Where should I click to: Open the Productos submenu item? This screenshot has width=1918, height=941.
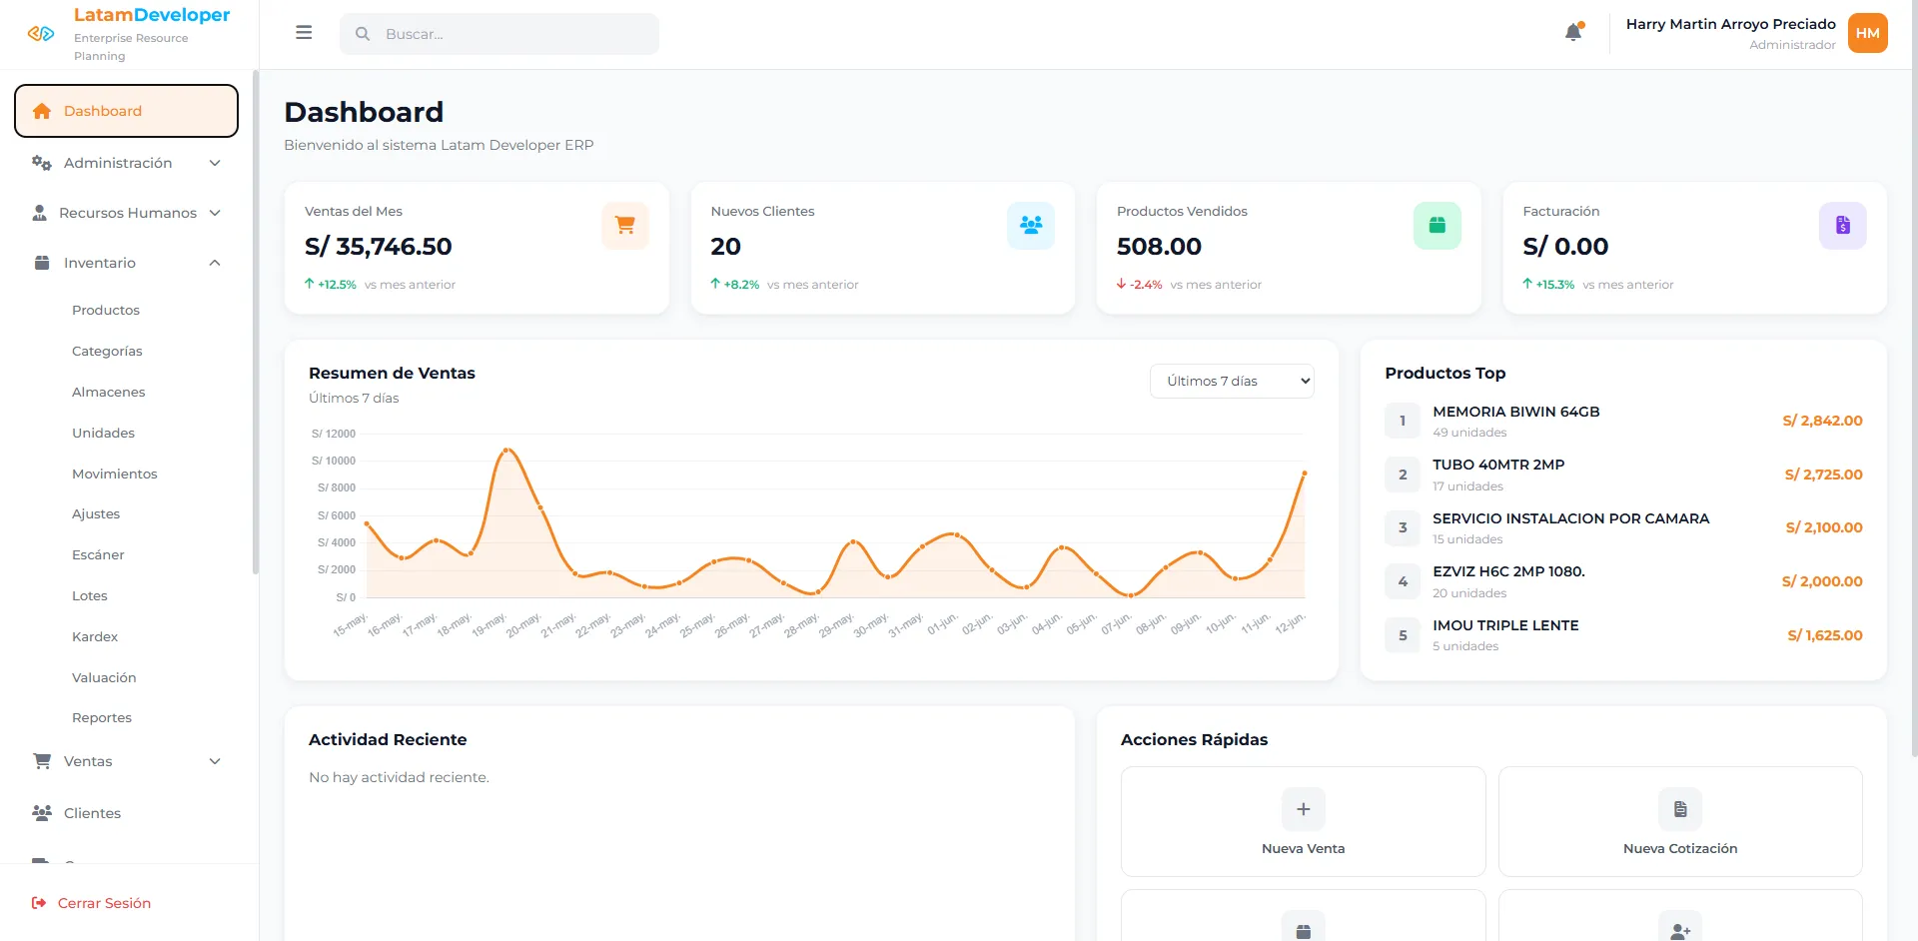point(106,311)
